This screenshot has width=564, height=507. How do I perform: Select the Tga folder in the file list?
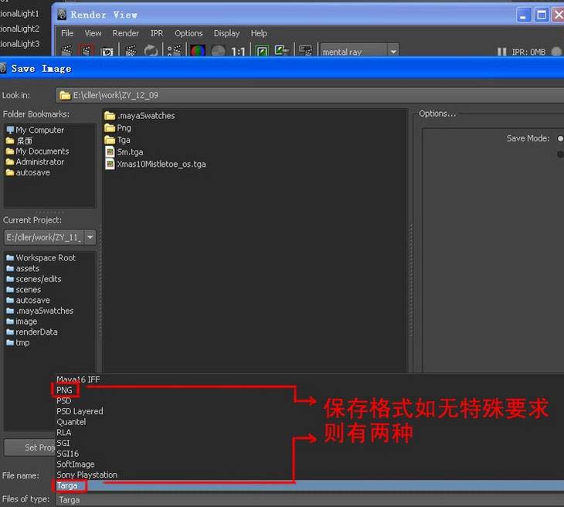coord(117,140)
